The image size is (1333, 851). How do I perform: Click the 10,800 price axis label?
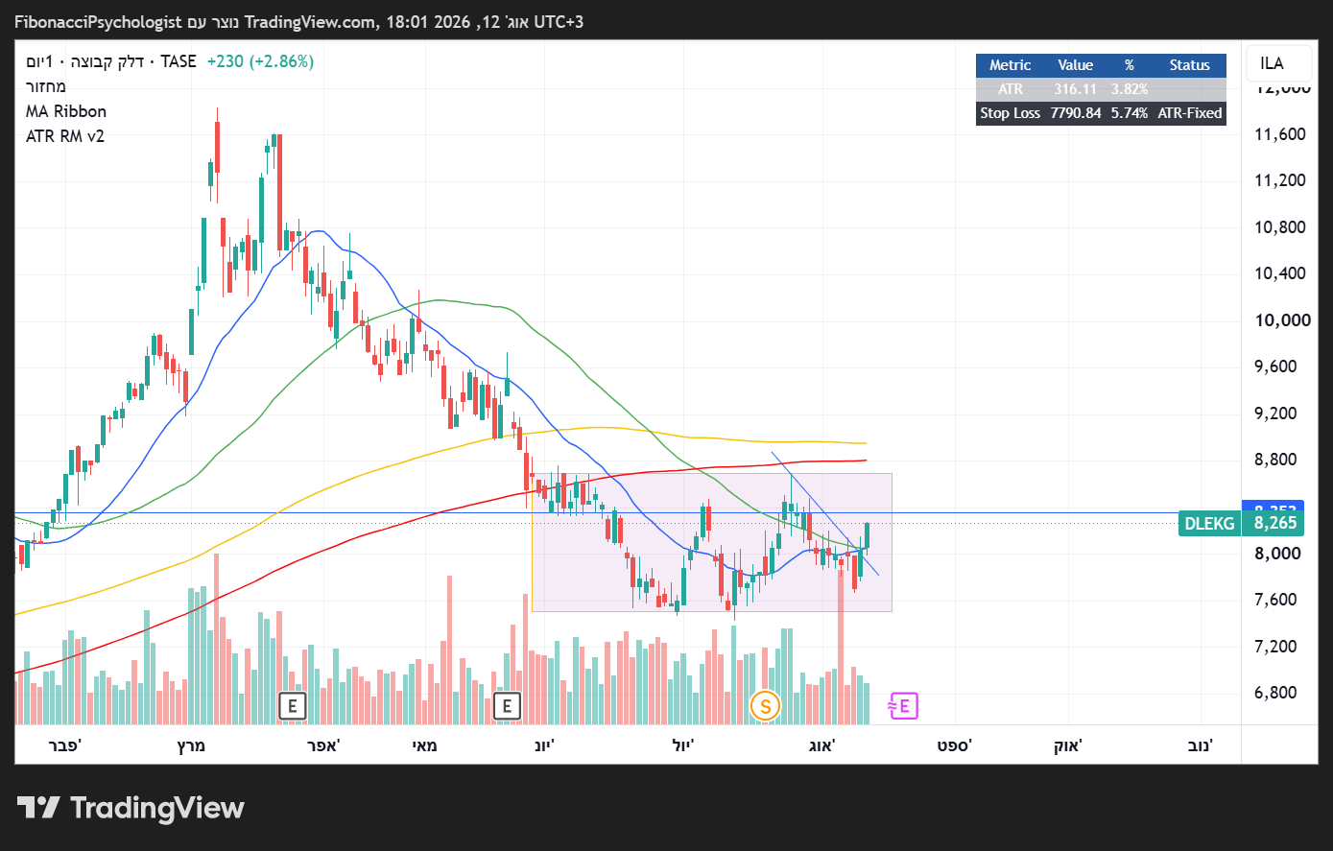[1280, 227]
